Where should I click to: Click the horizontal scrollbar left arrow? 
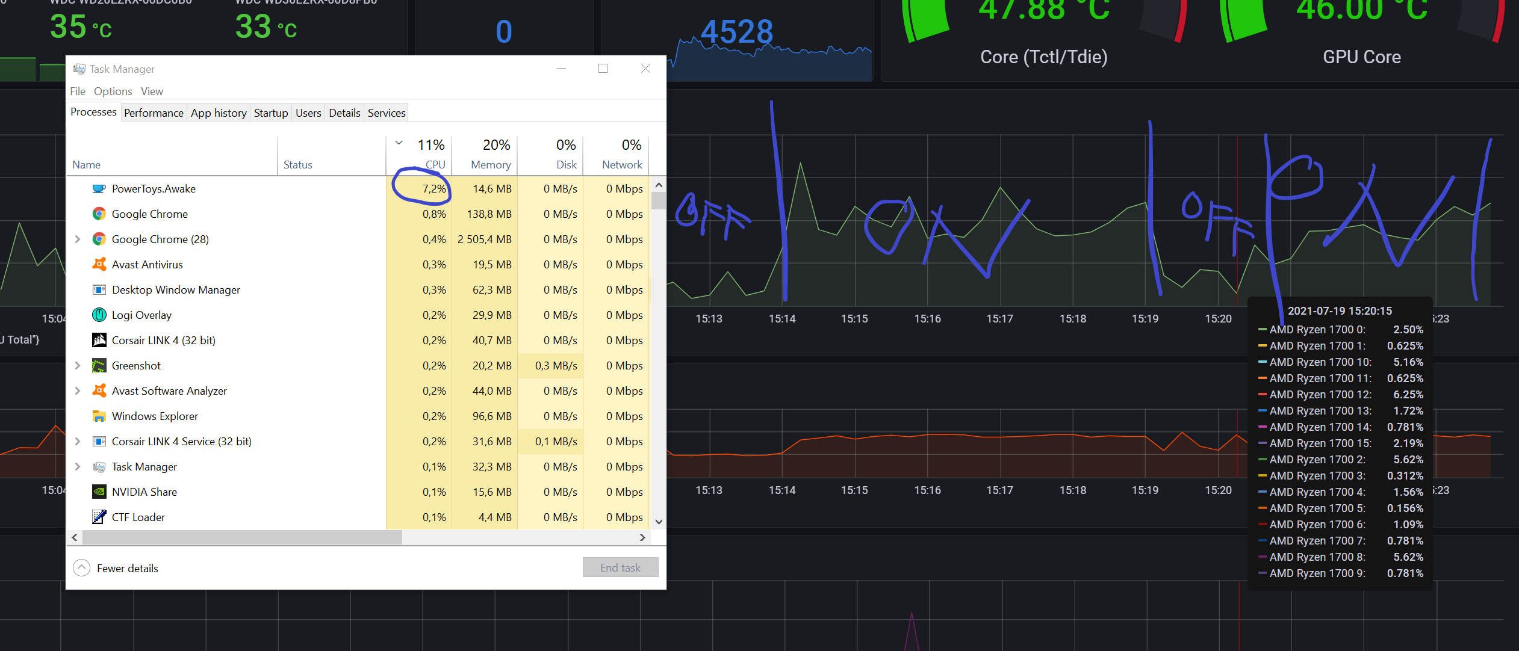(75, 537)
